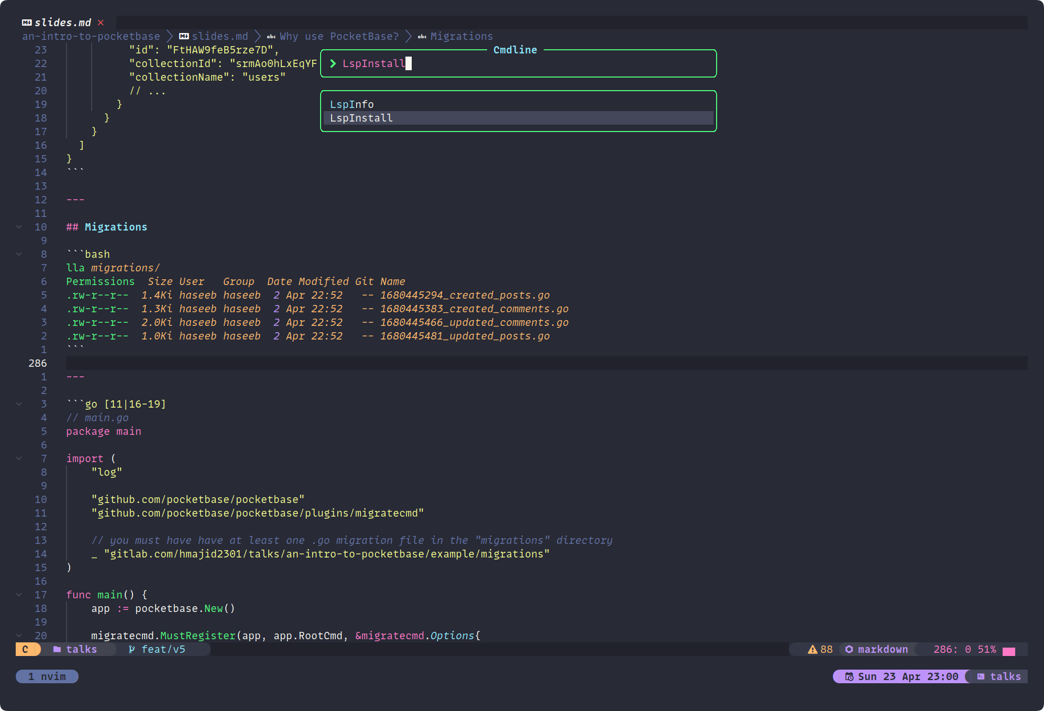Click the markdown icon on slides.md tab
1044x711 pixels.
pyautogui.click(x=27, y=23)
